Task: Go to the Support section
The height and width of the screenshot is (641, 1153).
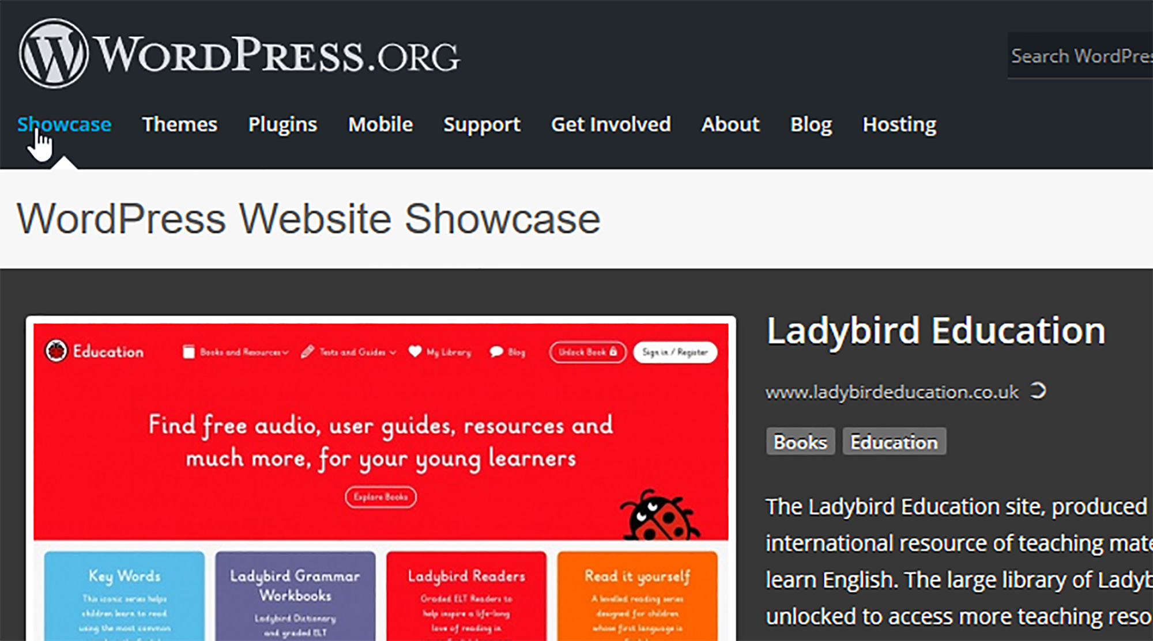Action: click(482, 124)
